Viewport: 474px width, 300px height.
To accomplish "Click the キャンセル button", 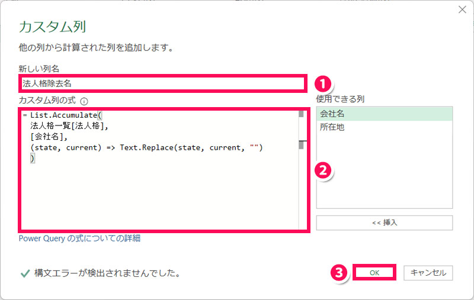I will pyautogui.click(x=428, y=273).
